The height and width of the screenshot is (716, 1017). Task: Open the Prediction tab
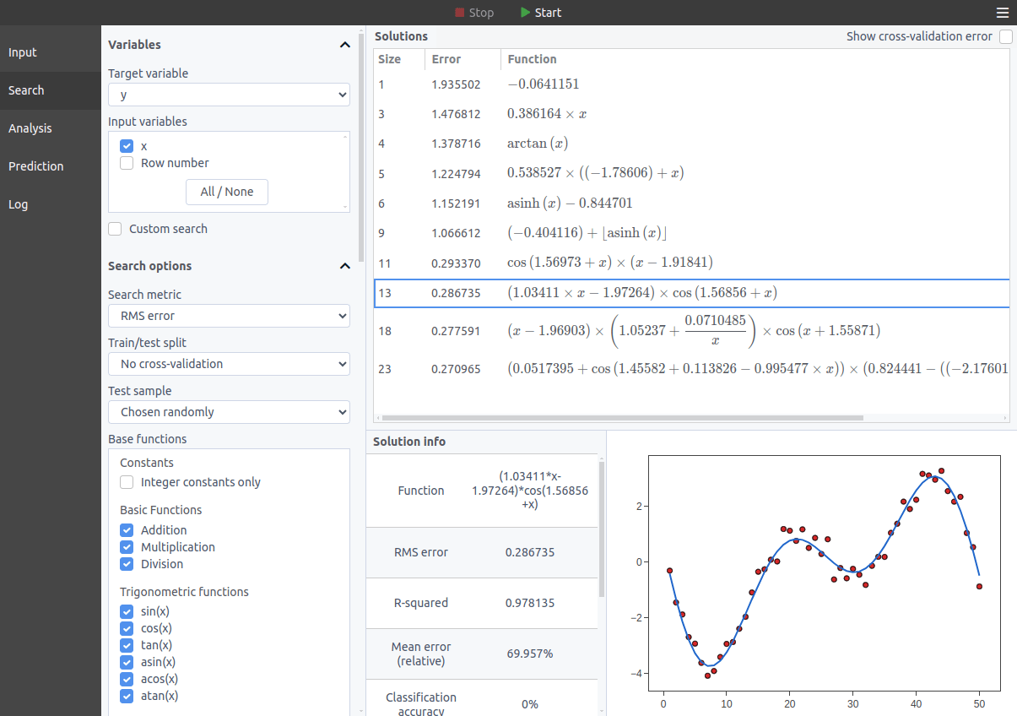coord(36,166)
